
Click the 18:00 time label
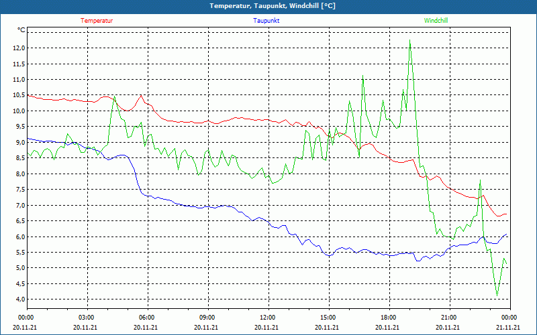[387, 318]
